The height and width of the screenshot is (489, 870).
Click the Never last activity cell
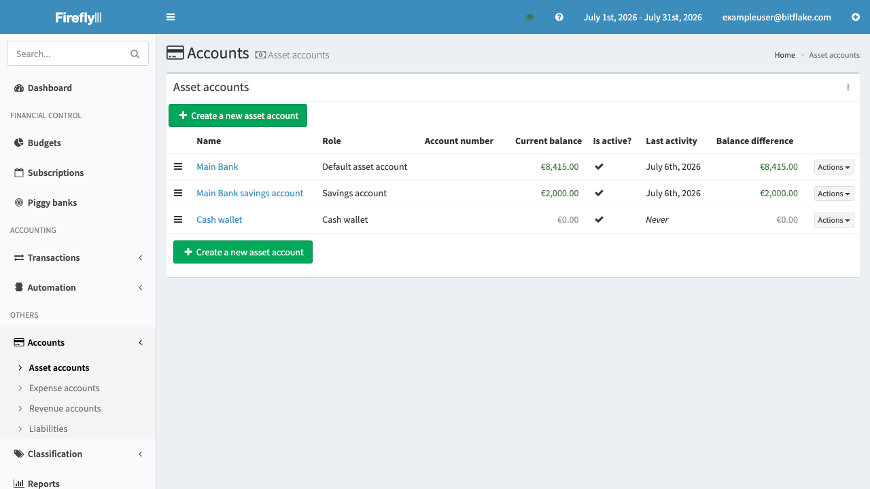[657, 219]
